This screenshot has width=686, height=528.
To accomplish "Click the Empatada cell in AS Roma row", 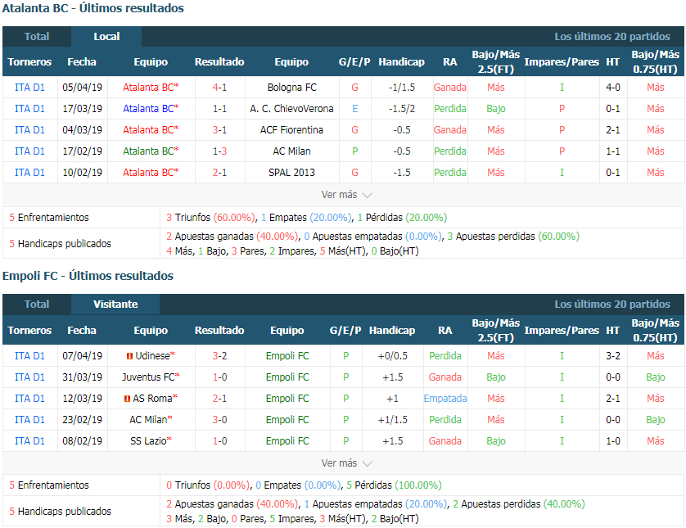I will [x=445, y=399].
